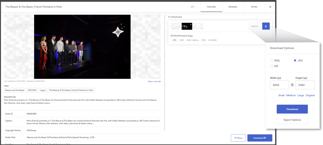Click the blue download arrow icon

(x=266, y=26)
